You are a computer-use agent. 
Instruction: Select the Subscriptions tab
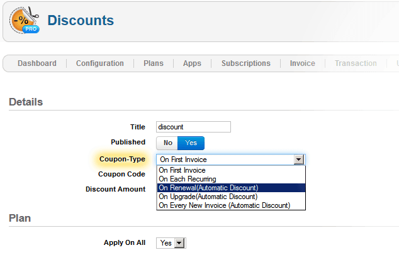(246, 63)
